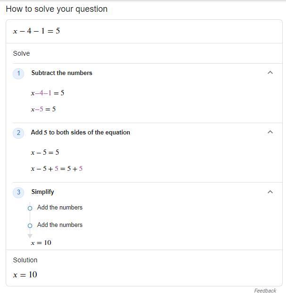Click the Subtract the numbers heading
Image resolution: width=286 pixels, height=293 pixels.
pos(62,73)
